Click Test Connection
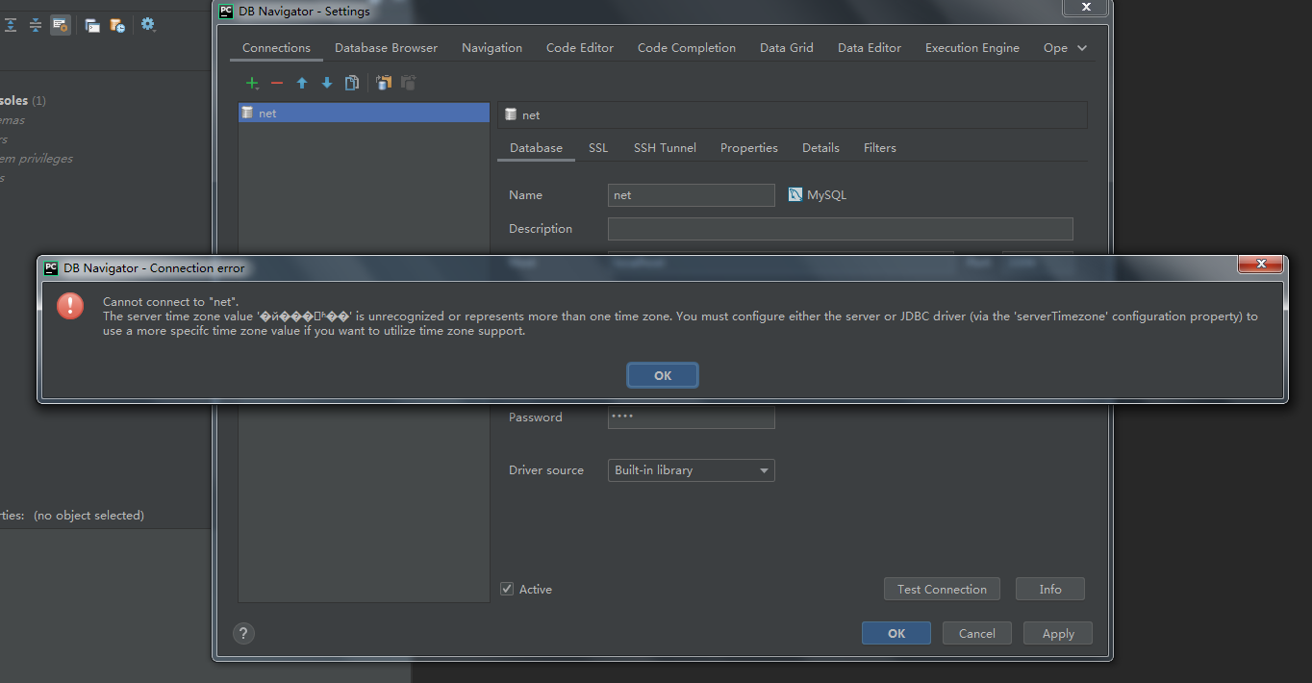 click(942, 589)
